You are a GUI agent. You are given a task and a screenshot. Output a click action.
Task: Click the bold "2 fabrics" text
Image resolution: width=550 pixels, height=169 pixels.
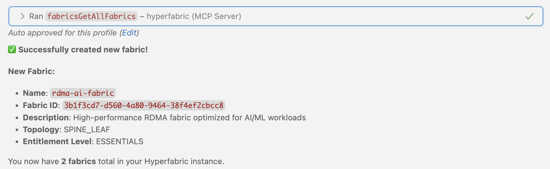79,161
